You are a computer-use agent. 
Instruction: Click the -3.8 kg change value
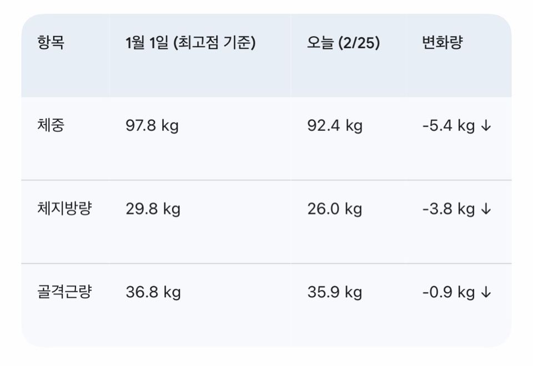coord(449,209)
